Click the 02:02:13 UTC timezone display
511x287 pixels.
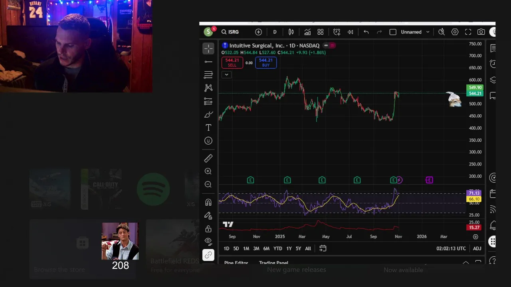click(x=451, y=248)
